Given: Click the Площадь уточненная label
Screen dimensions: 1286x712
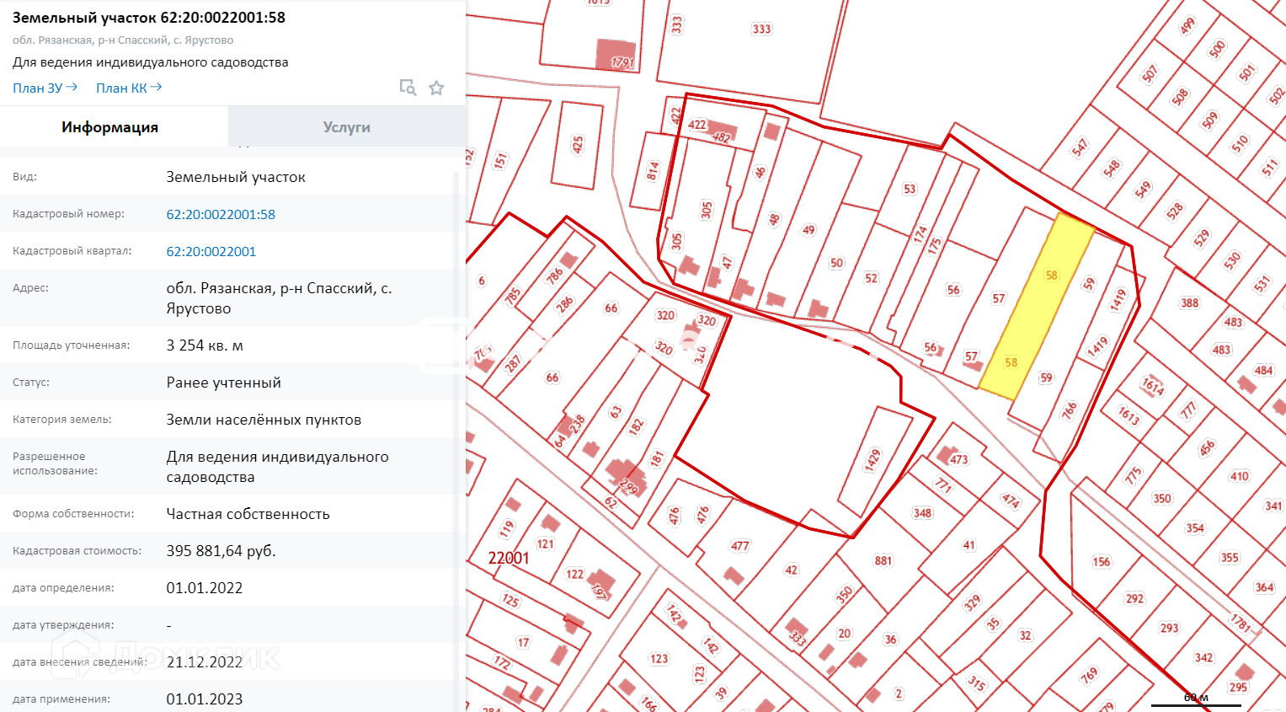Looking at the screenshot, I should tap(71, 345).
